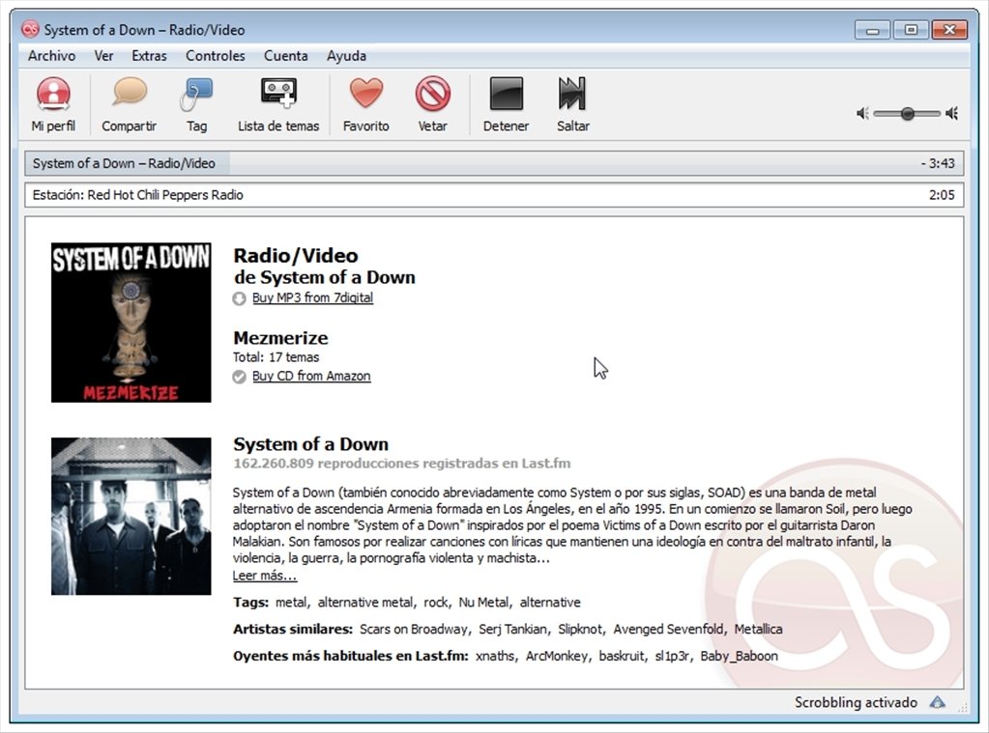Click the System of a Down band photo
989x733 pixels.
point(131,516)
